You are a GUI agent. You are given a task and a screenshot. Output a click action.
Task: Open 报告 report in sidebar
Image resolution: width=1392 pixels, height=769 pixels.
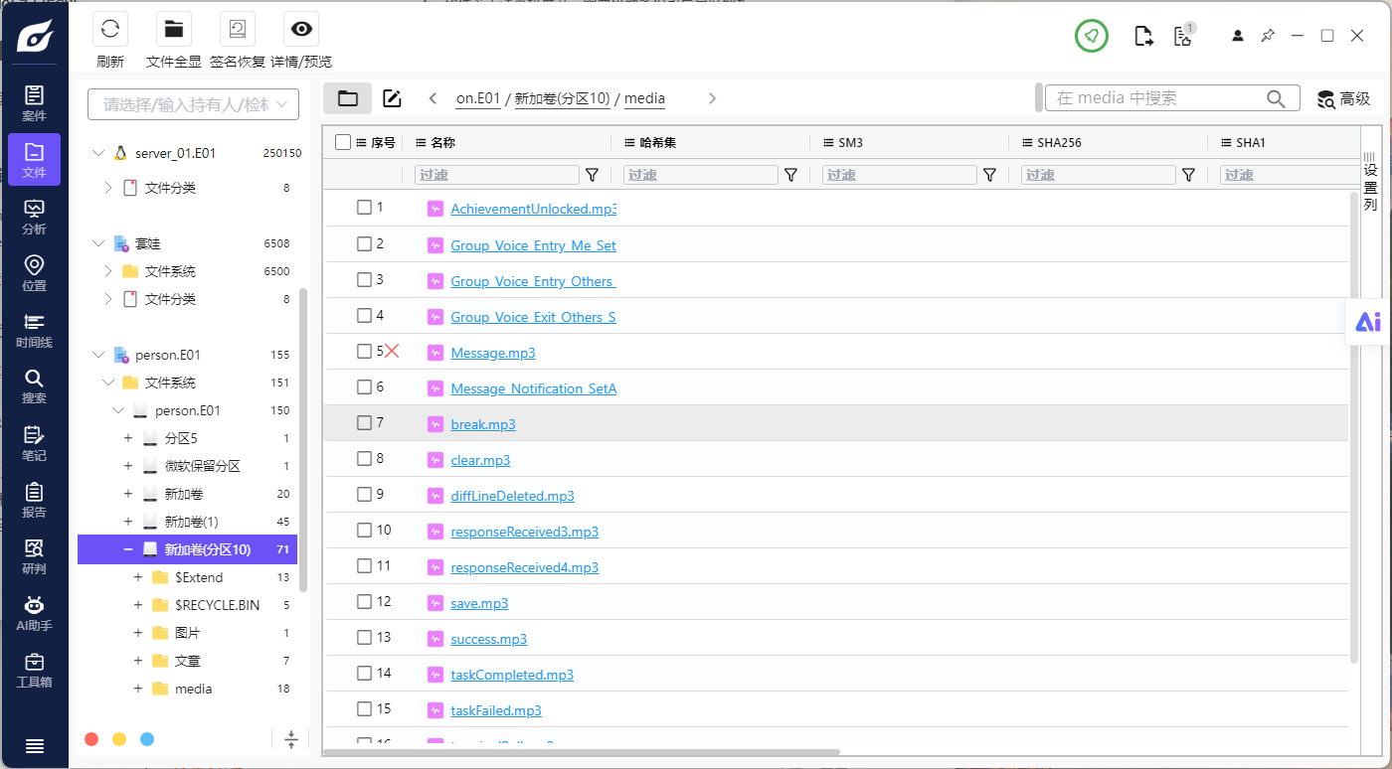click(34, 500)
